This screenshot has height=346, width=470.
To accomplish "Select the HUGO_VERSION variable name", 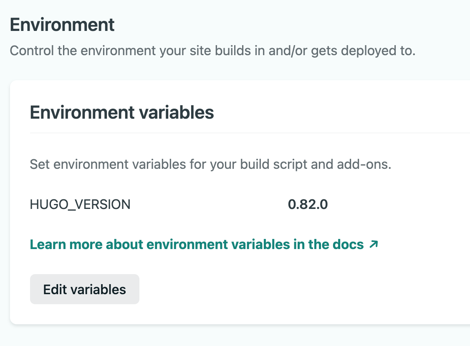I will pyautogui.click(x=80, y=204).
